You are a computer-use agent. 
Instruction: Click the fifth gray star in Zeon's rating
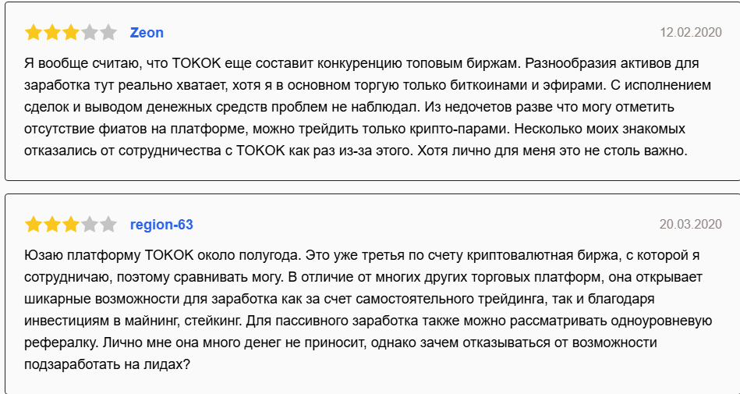(x=108, y=33)
